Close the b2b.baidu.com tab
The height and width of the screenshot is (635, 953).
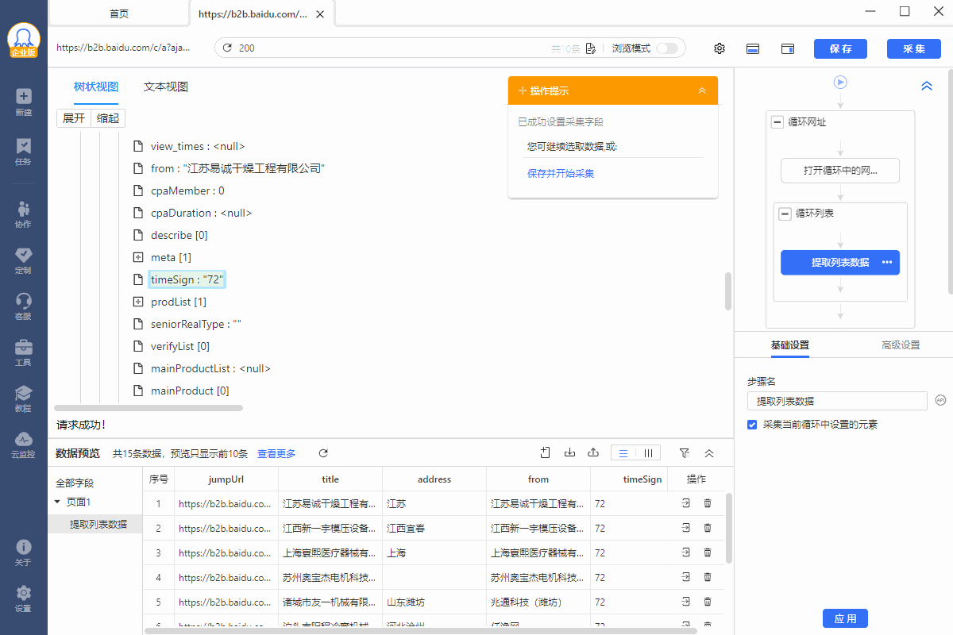coord(320,13)
